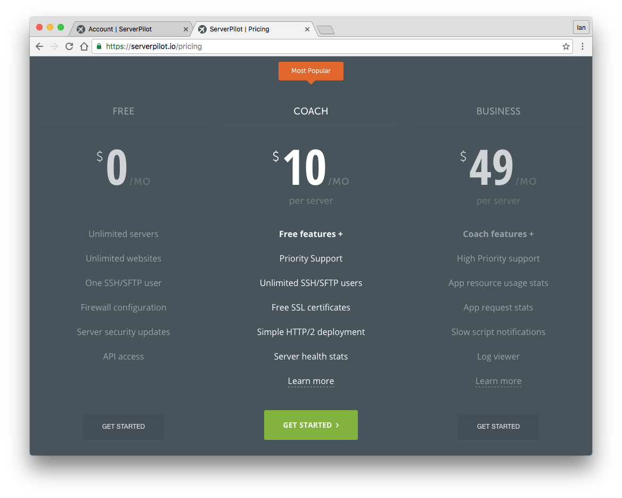622x498 pixels.
Task: Click the Most Popular badge
Action: coord(311,71)
